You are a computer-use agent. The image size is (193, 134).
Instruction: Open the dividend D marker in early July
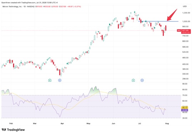click(x=142, y=81)
